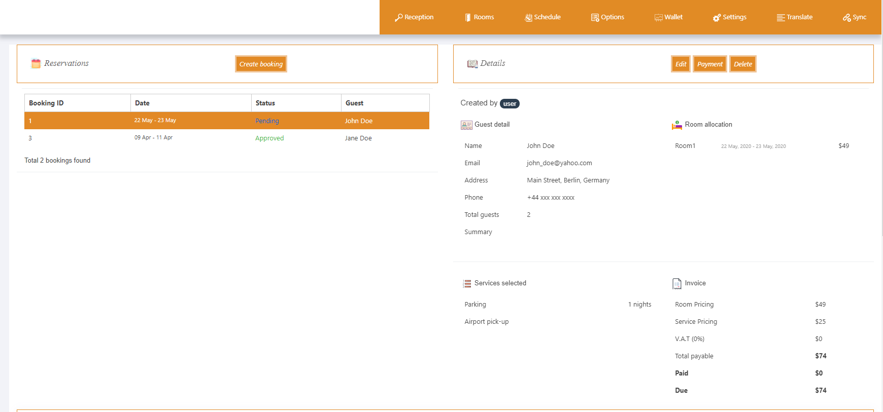Image resolution: width=883 pixels, height=412 pixels.
Task: Click the Invoice document icon
Action: point(677,284)
